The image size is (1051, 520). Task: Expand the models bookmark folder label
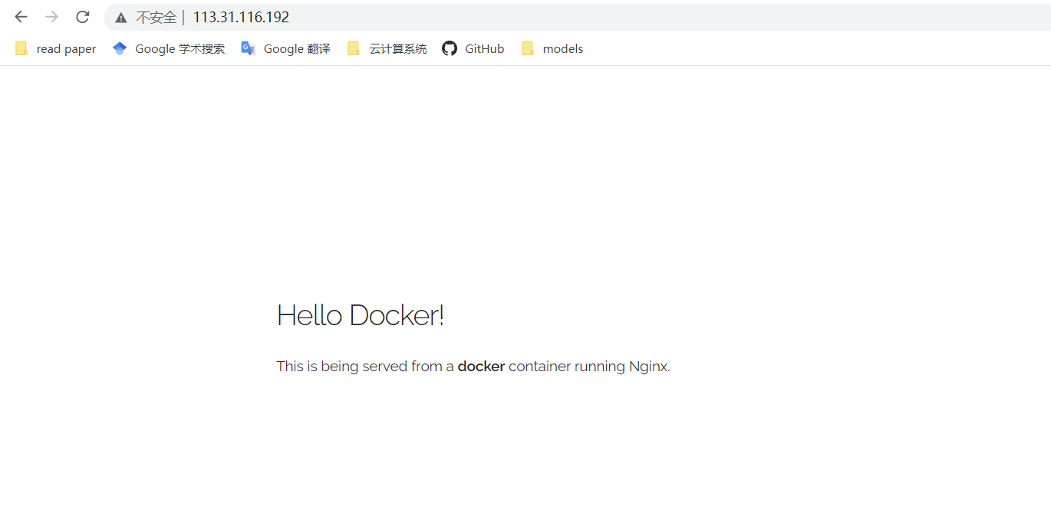pos(562,49)
